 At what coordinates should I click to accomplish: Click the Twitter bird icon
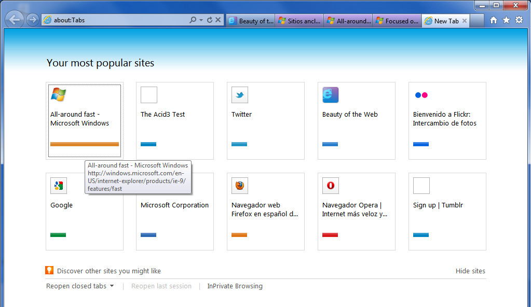click(240, 95)
